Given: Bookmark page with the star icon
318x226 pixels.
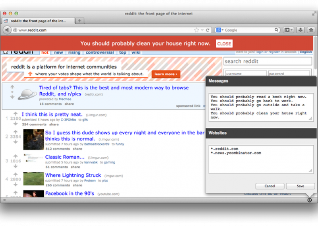Looking at the screenshot, I should [x=196, y=30].
